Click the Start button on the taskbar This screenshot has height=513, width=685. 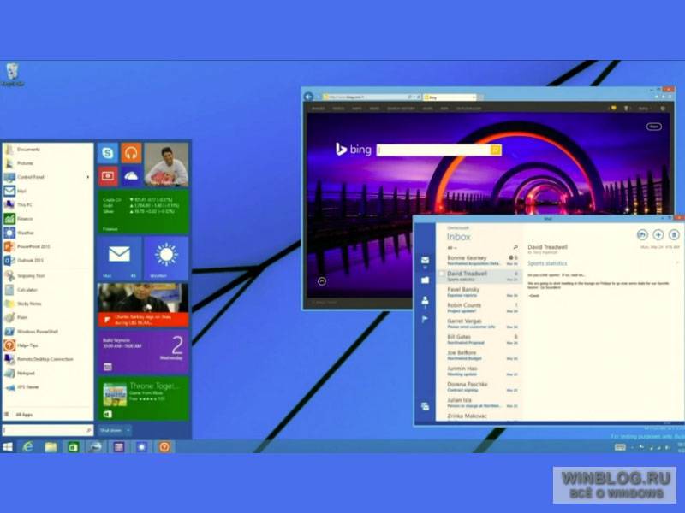(x=8, y=447)
